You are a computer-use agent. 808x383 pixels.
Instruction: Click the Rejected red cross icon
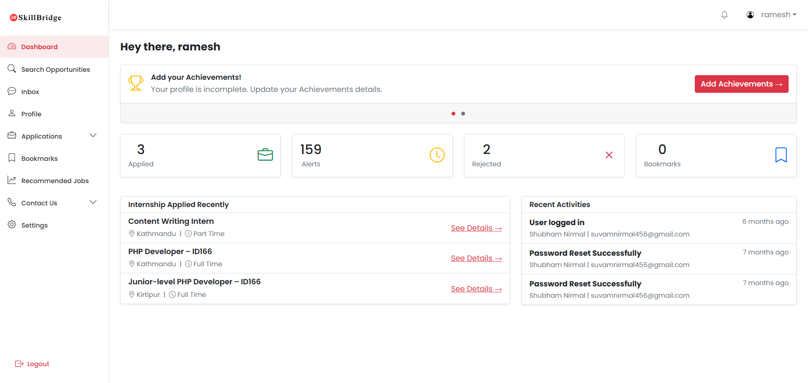609,155
